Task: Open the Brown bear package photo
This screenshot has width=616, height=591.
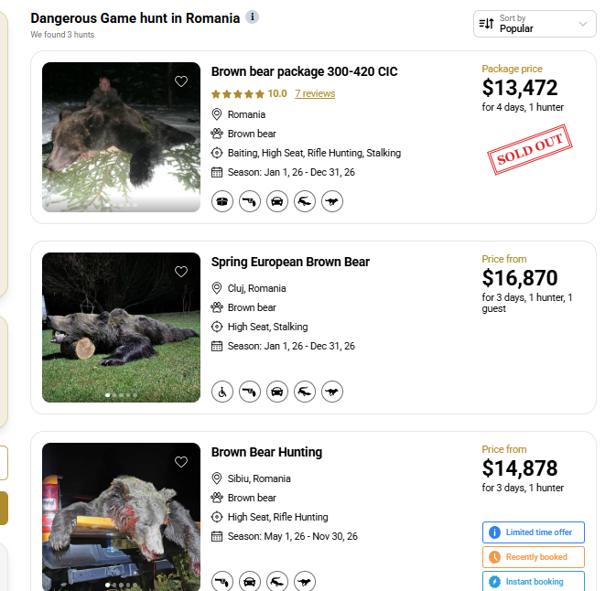Action: [121, 137]
